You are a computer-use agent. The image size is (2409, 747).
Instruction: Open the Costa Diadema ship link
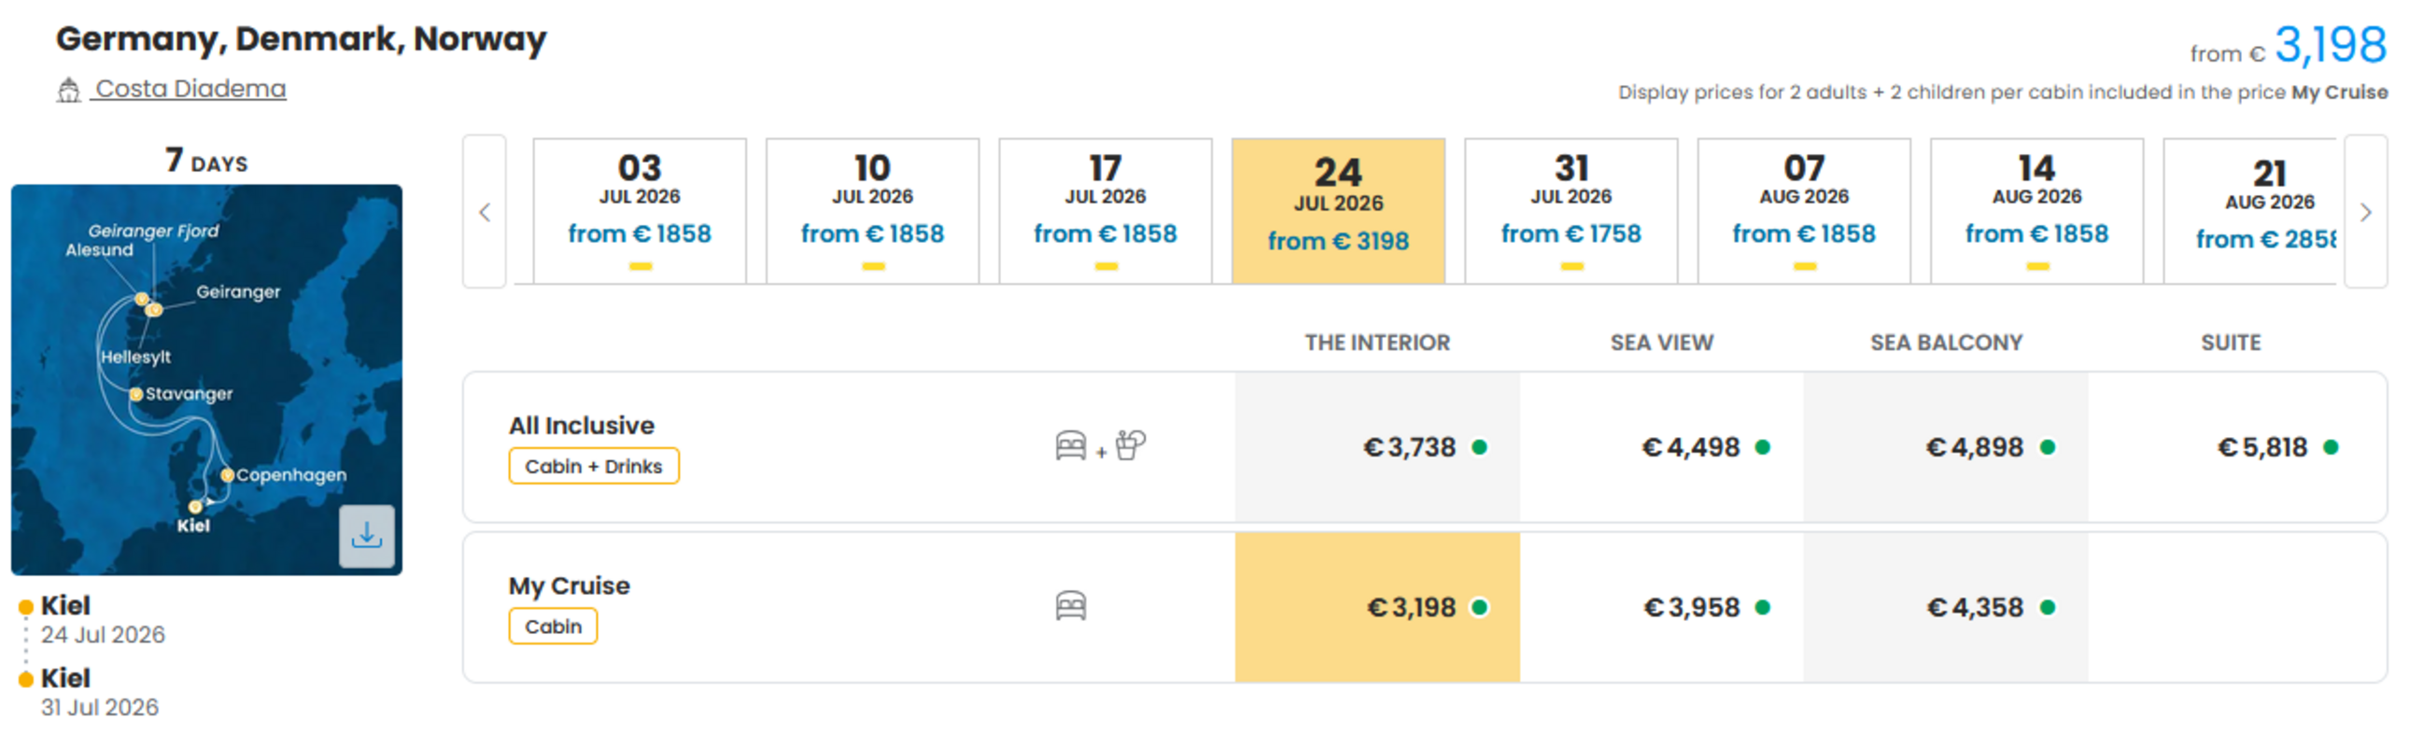[x=190, y=89]
